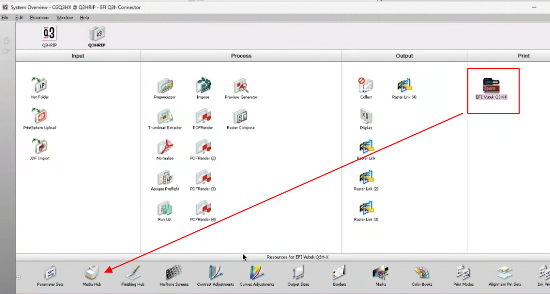
Task: Select the first Q3HRIP system icon
Action: point(49,33)
